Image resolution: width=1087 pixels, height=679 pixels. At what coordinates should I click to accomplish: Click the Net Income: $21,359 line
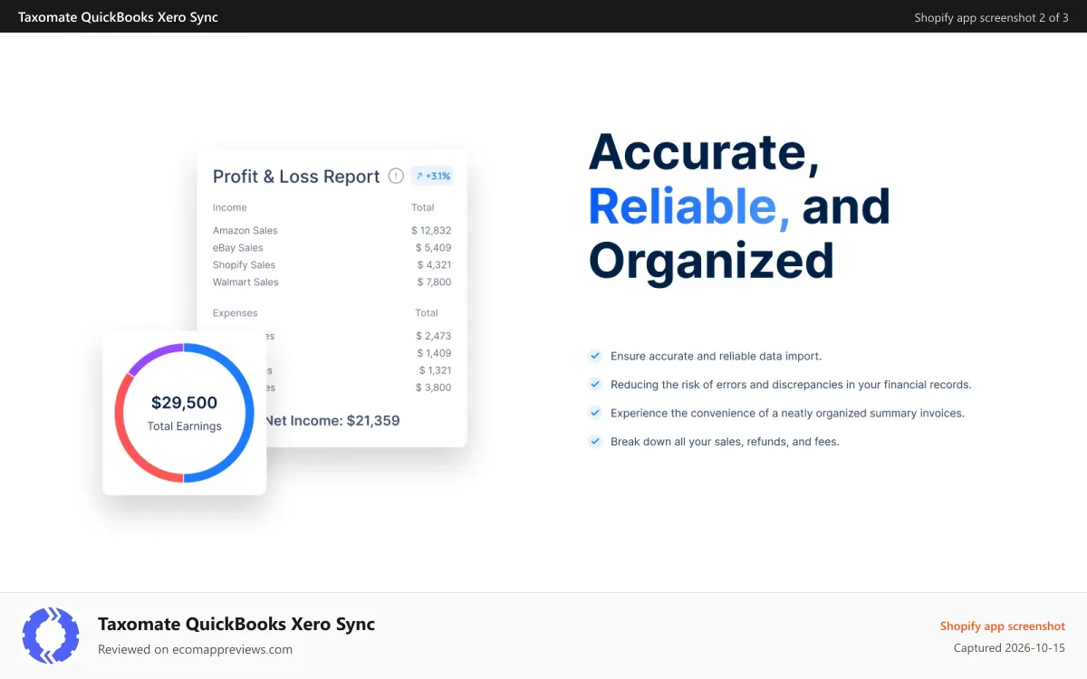coord(332,421)
